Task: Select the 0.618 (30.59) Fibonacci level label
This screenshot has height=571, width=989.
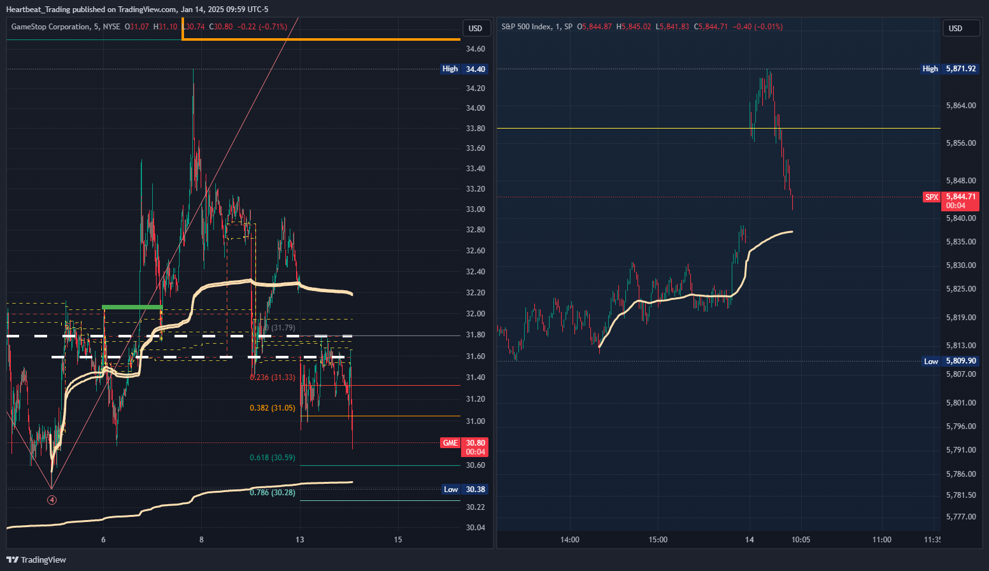Action: (273, 458)
